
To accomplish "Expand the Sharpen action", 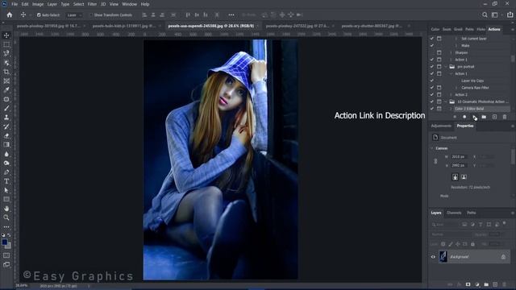I will tap(451, 52).
